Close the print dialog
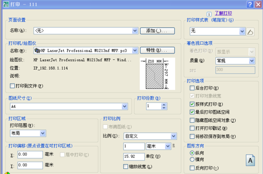 click(x=259, y=4)
